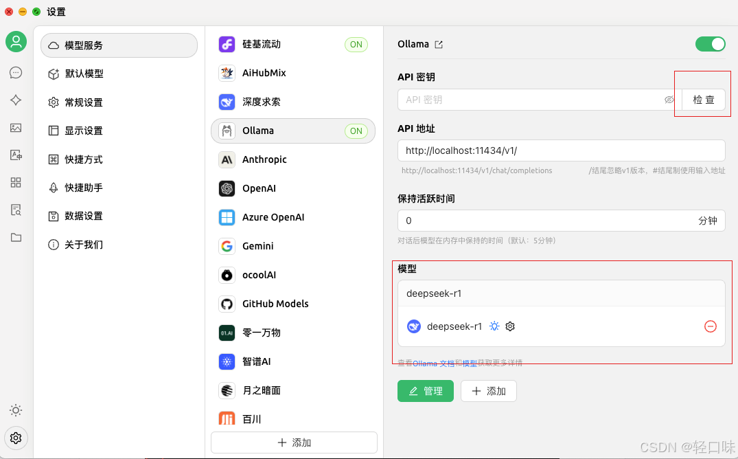Open 模型服务 settings section
This screenshot has height=459, width=738.
tap(119, 45)
